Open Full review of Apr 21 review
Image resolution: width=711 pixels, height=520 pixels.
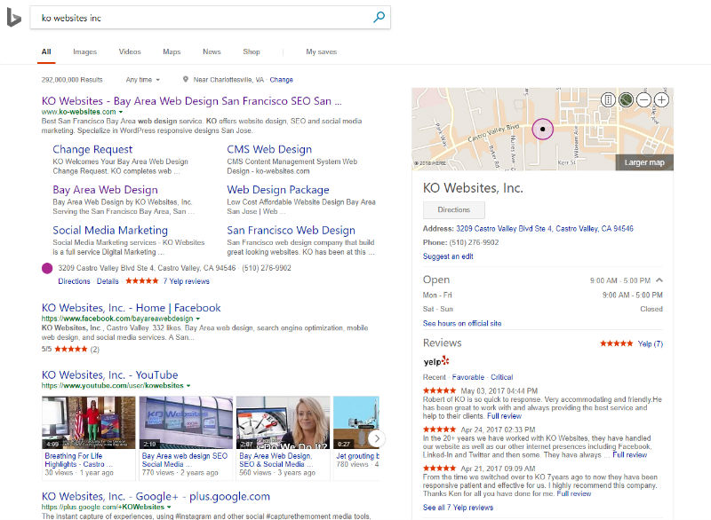[x=573, y=493]
